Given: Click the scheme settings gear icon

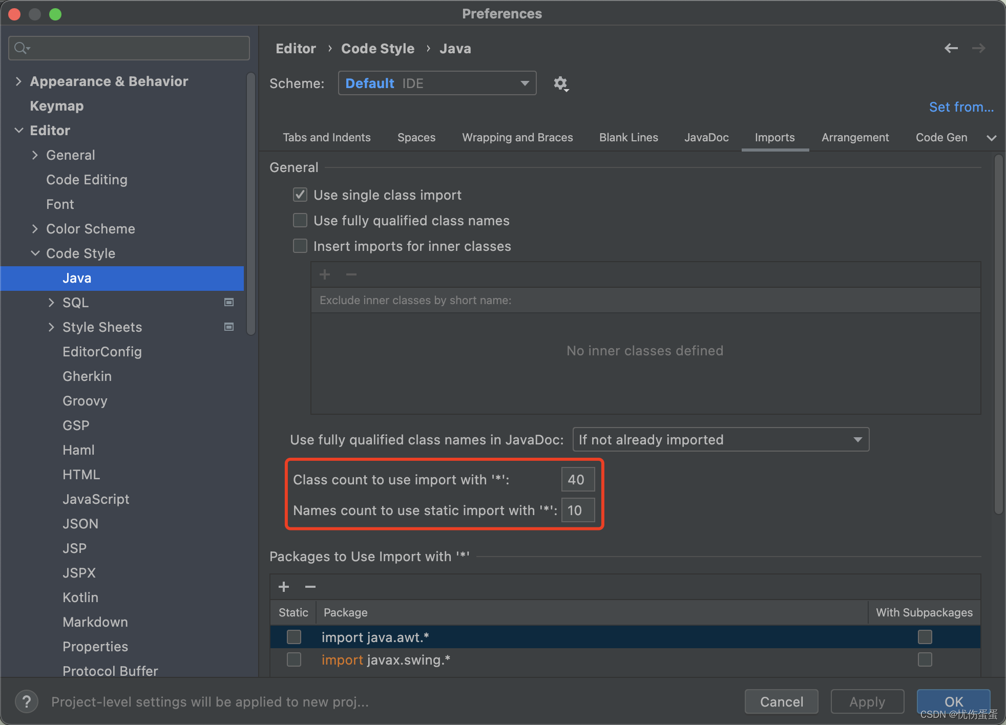Looking at the screenshot, I should (561, 83).
